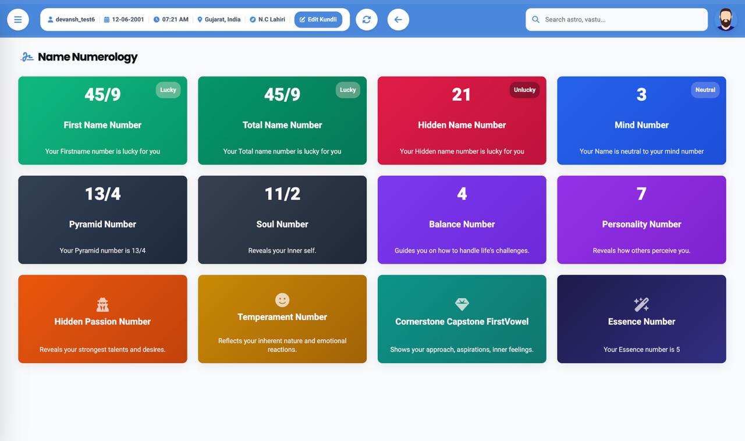Image resolution: width=745 pixels, height=441 pixels.
Task: Click the Name Numerology signature icon
Action: 27,57
